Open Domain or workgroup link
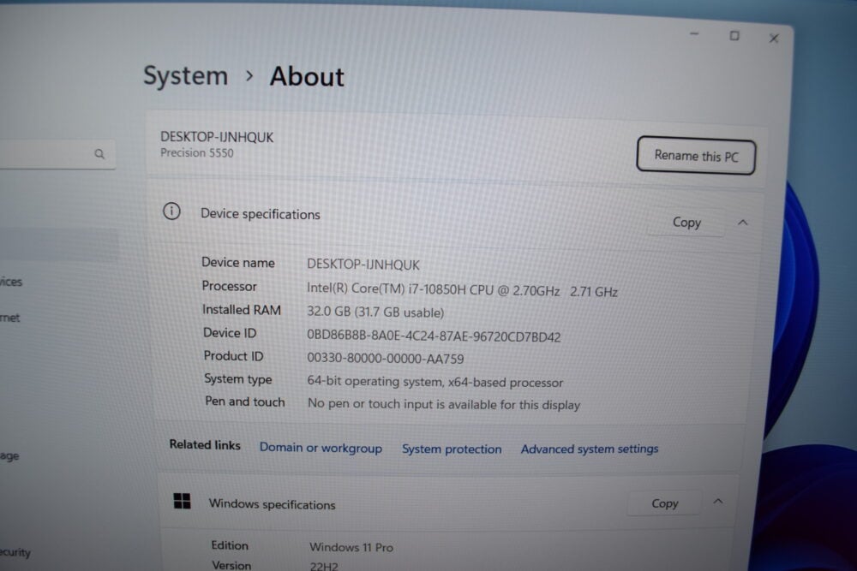 321,448
